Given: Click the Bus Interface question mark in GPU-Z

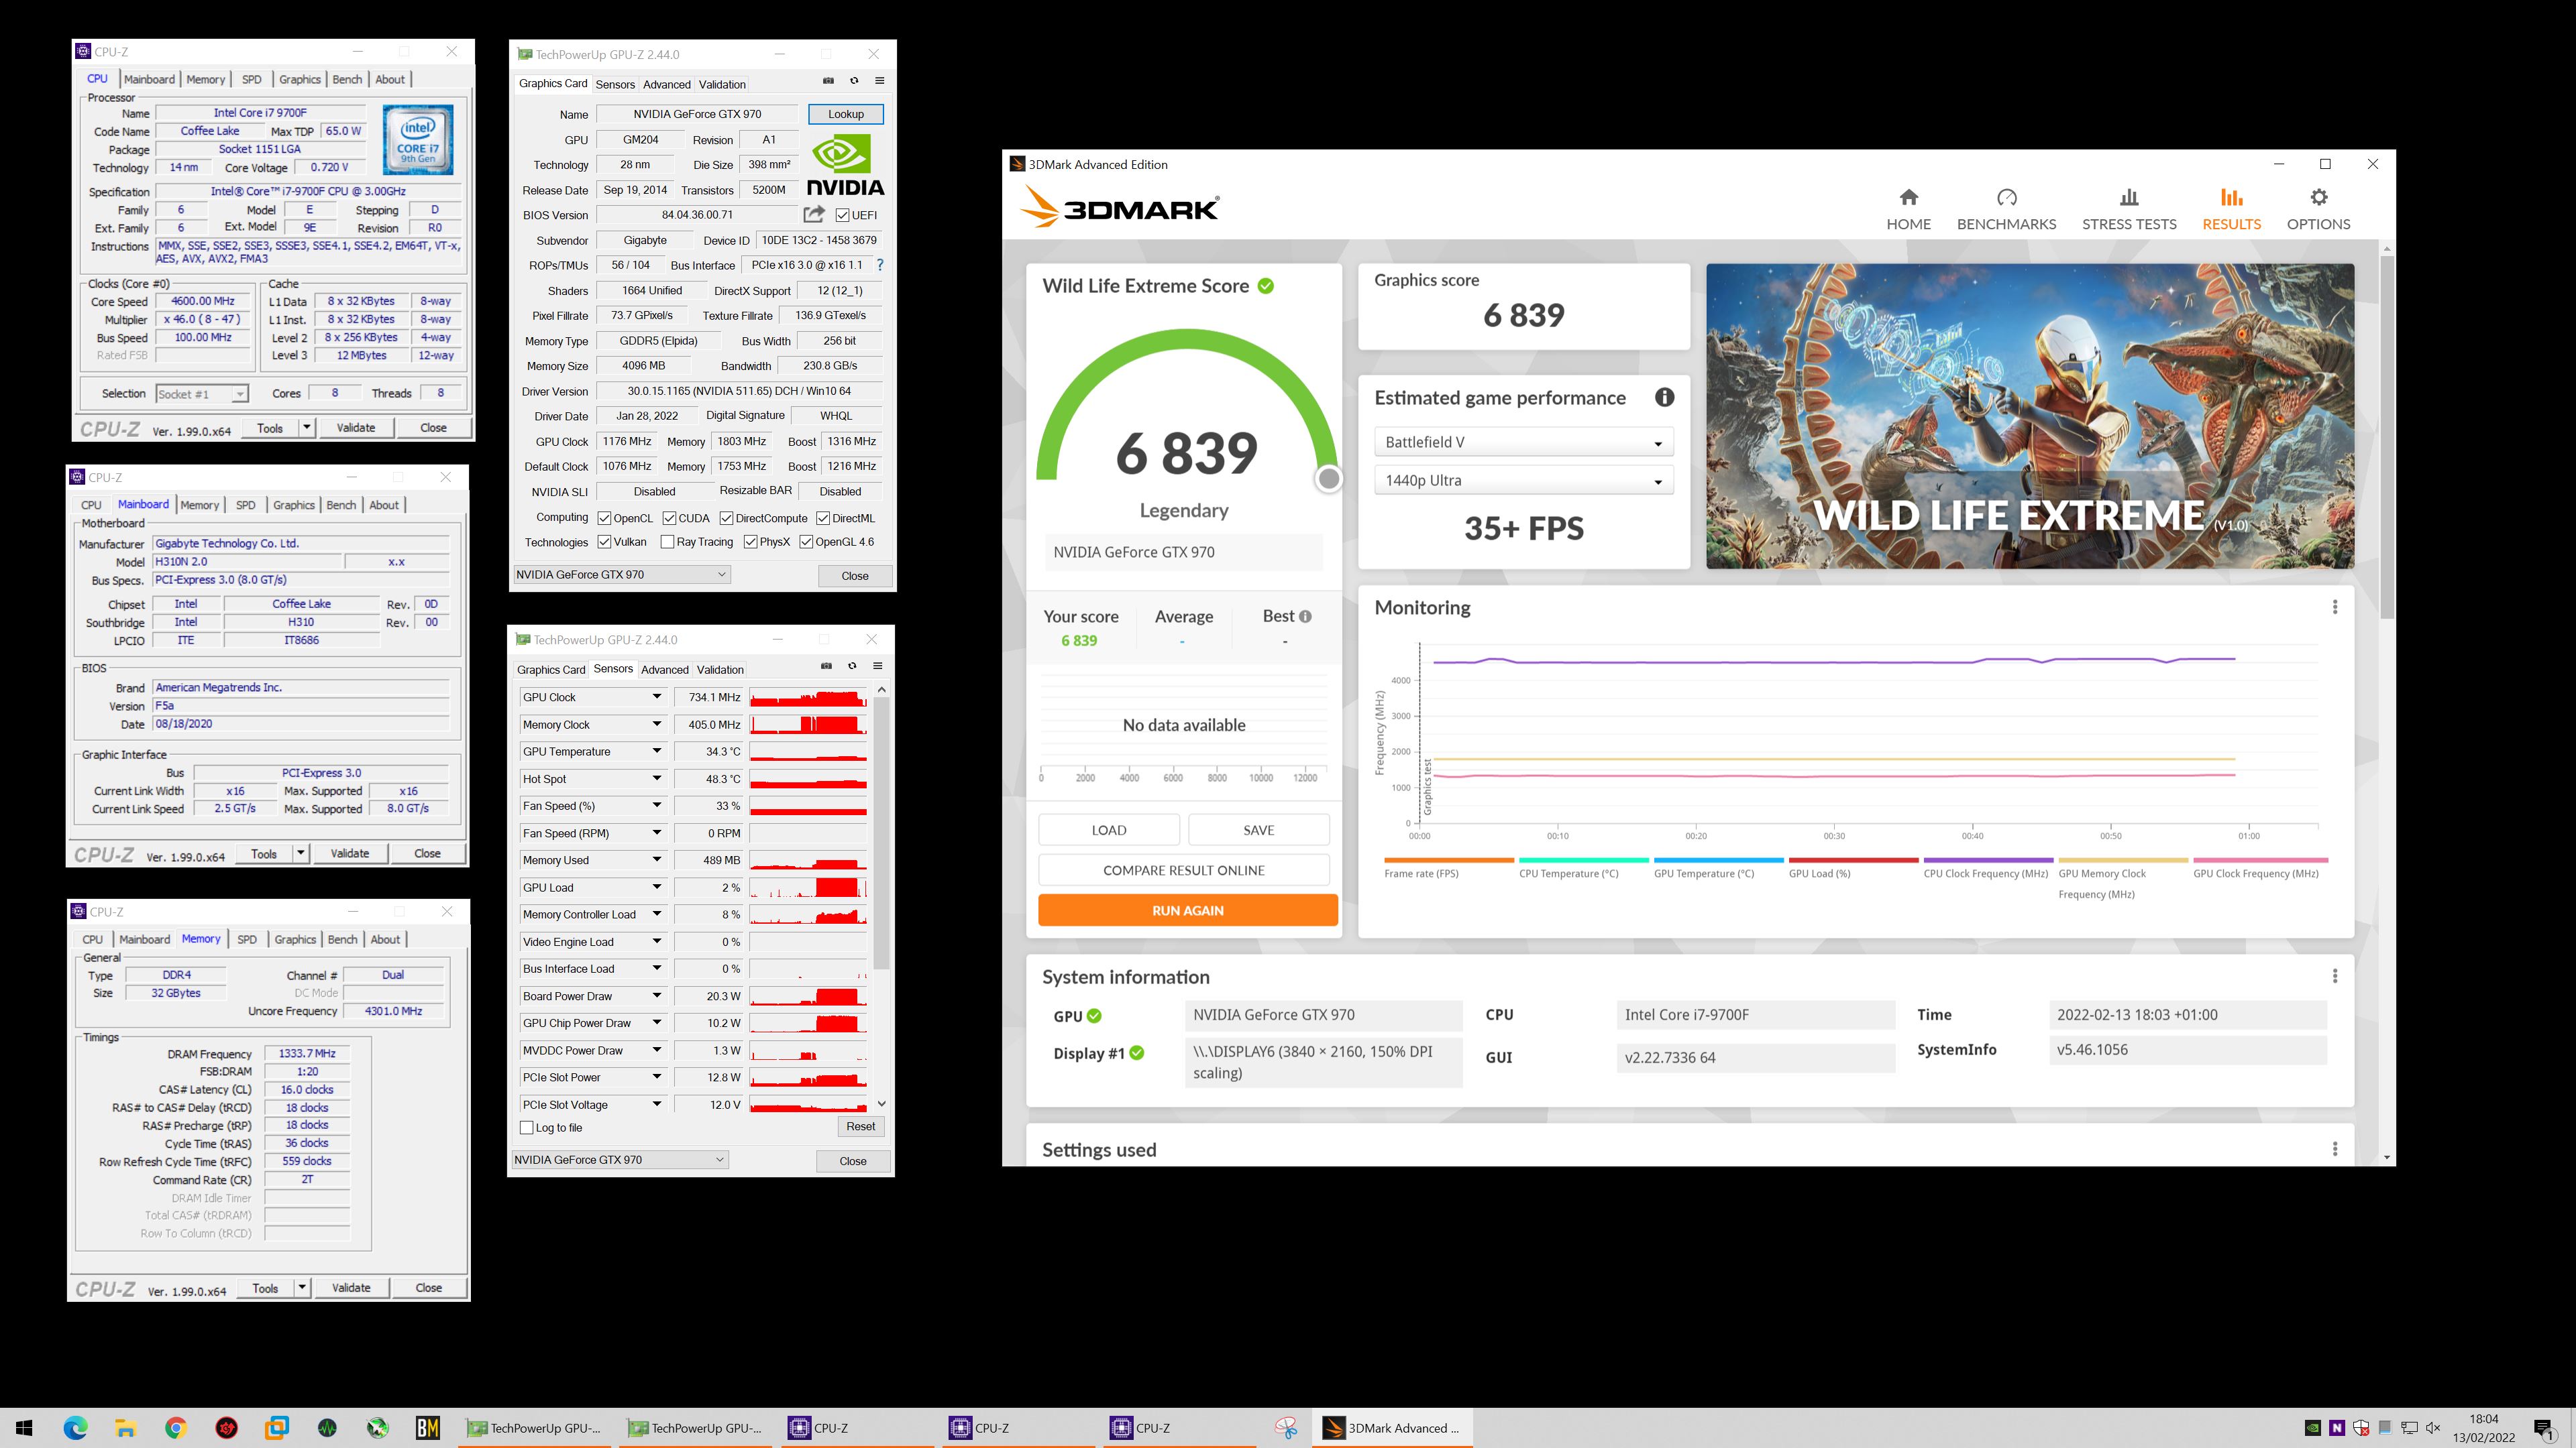Looking at the screenshot, I should click(x=880, y=265).
